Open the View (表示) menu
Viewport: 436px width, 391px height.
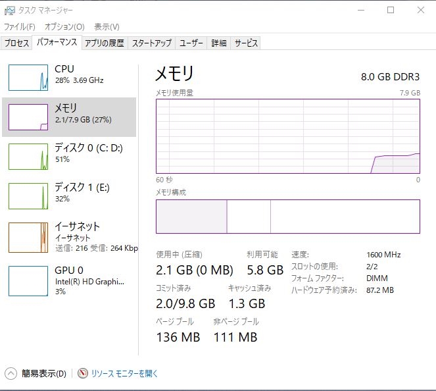pos(107,27)
